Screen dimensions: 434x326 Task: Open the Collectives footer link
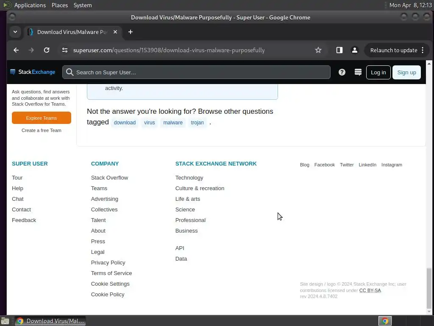(x=104, y=210)
